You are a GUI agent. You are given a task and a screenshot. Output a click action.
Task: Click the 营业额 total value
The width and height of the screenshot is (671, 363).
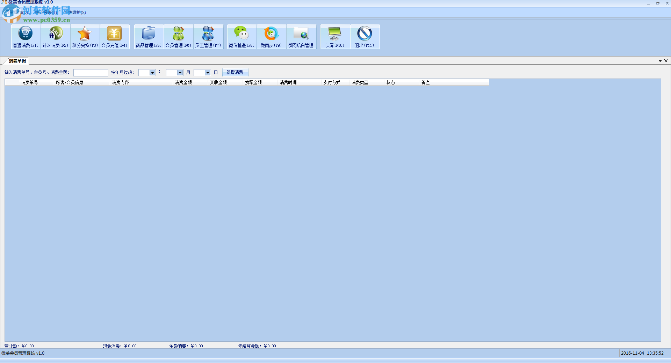tap(28, 346)
